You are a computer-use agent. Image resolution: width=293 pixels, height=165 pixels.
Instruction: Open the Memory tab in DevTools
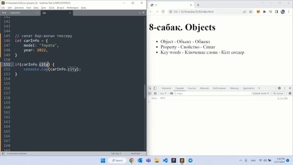pos(234,88)
